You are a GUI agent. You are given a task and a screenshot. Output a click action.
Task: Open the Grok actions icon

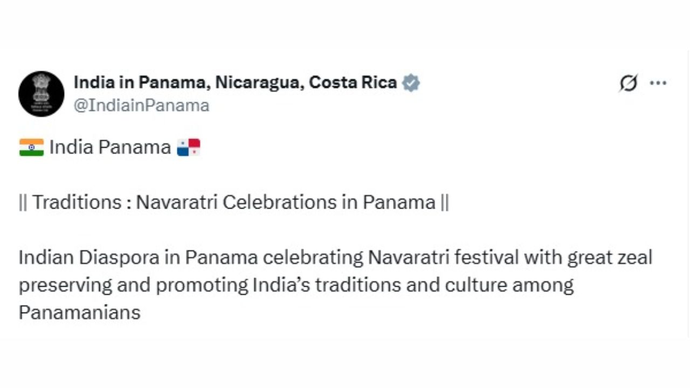[x=629, y=83]
